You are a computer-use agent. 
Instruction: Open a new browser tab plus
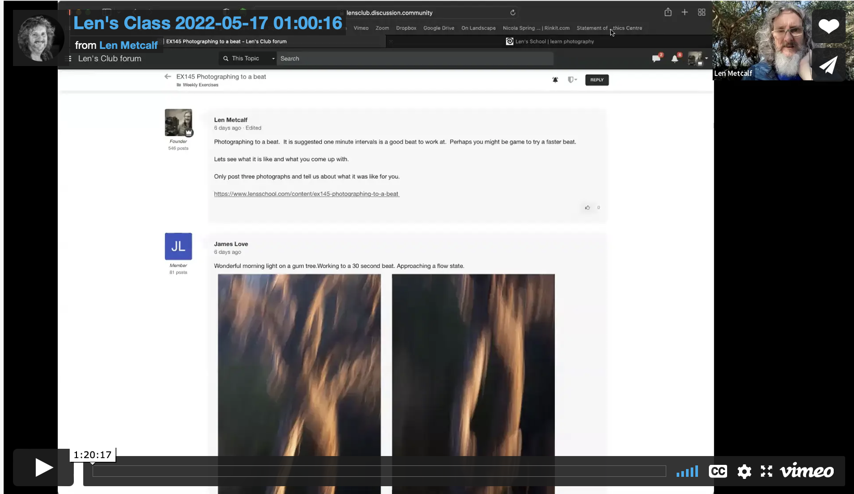(684, 12)
